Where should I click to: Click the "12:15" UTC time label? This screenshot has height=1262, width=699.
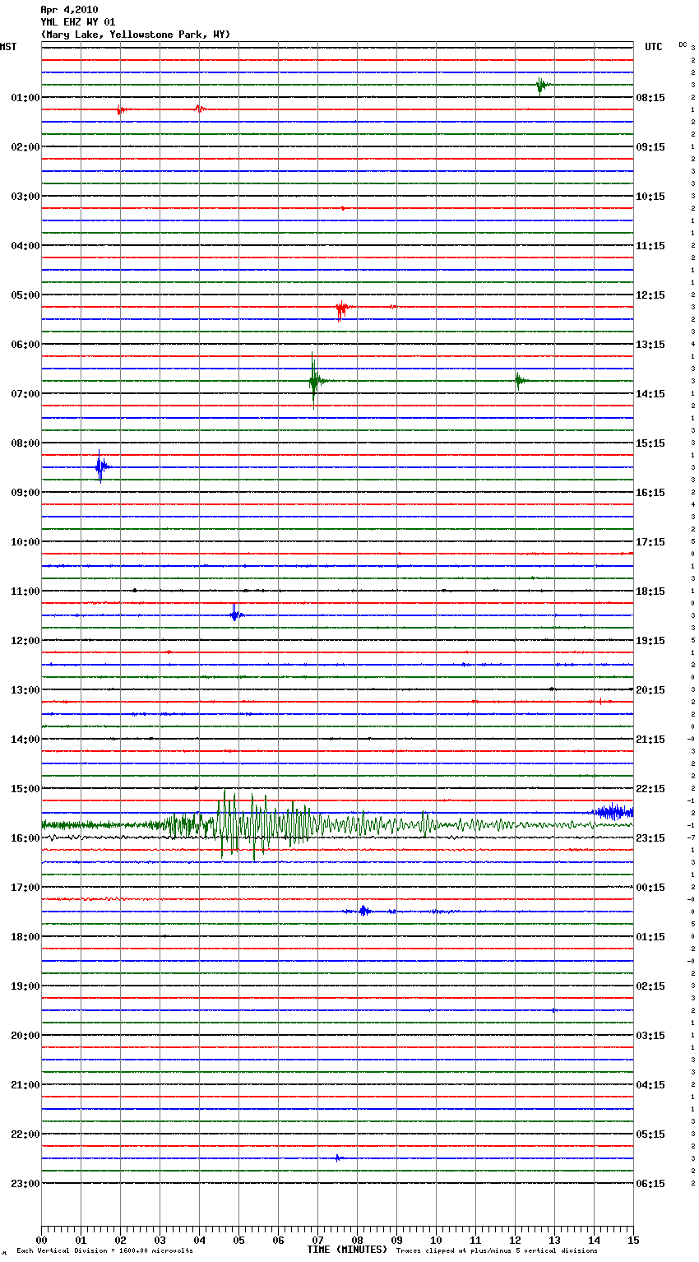(x=650, y=295)
